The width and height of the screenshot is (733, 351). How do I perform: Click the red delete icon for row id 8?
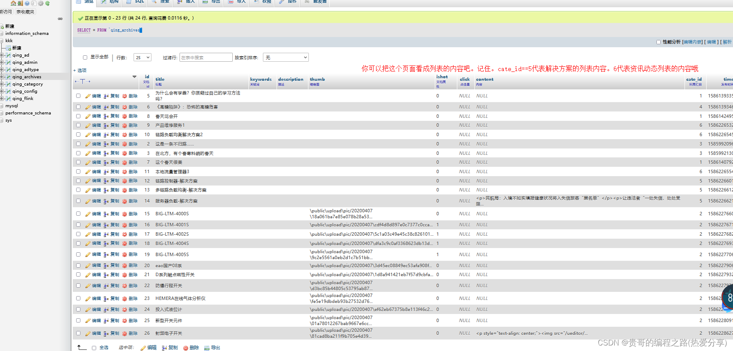click(x=125, y=116)
